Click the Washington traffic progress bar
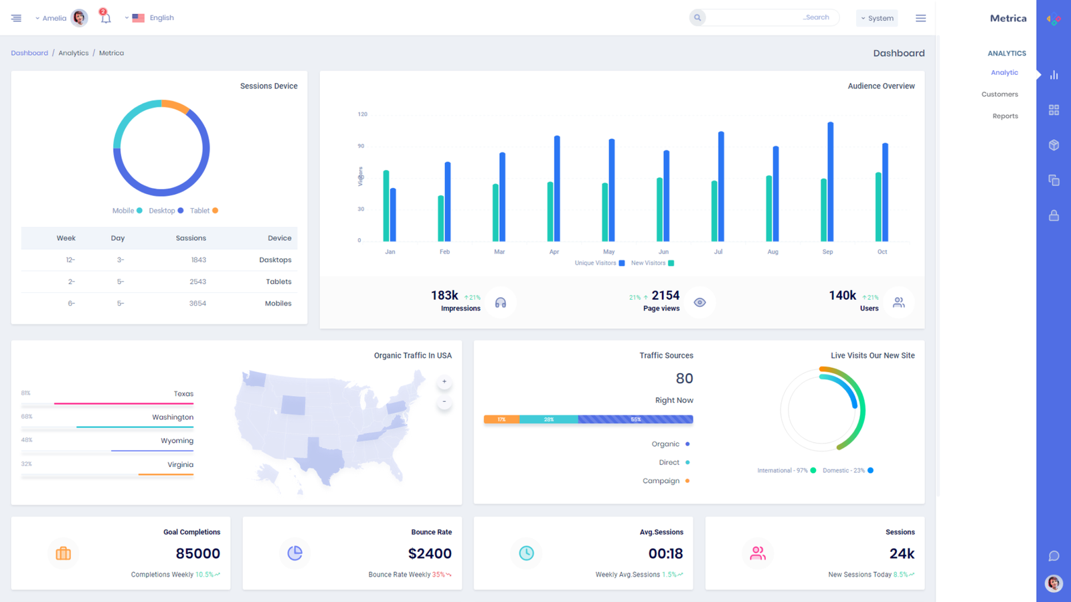Image resolution: width=1071 pixels, height=602 pixels. [107, 427]
